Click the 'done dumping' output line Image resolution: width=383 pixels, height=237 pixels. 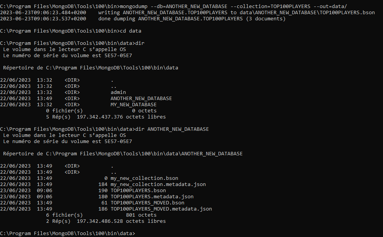click(143, 19)
